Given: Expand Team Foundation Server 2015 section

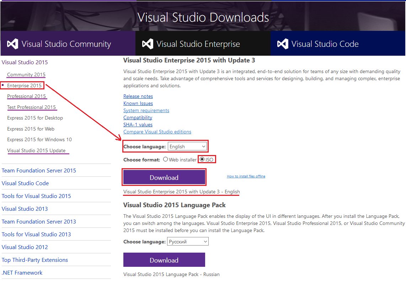Looking at the screenshot, I should [39, 170].
